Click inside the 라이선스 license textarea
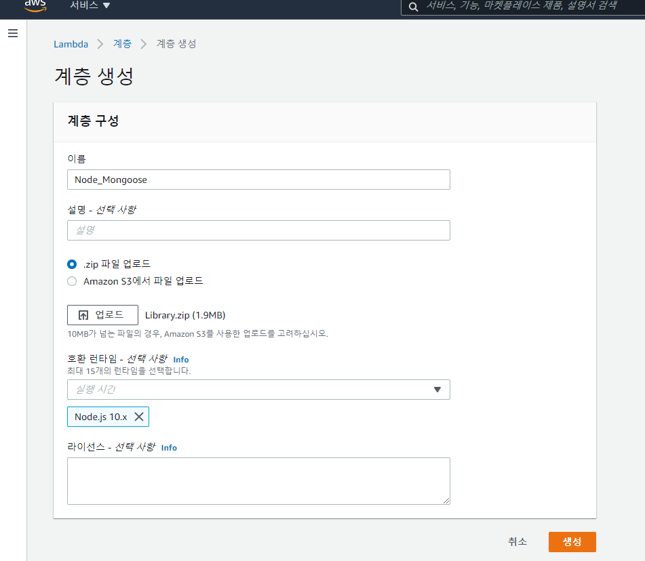 [258, 480]
